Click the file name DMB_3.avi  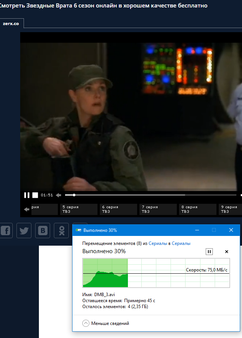pyautogui.click(x=105, y=295)
